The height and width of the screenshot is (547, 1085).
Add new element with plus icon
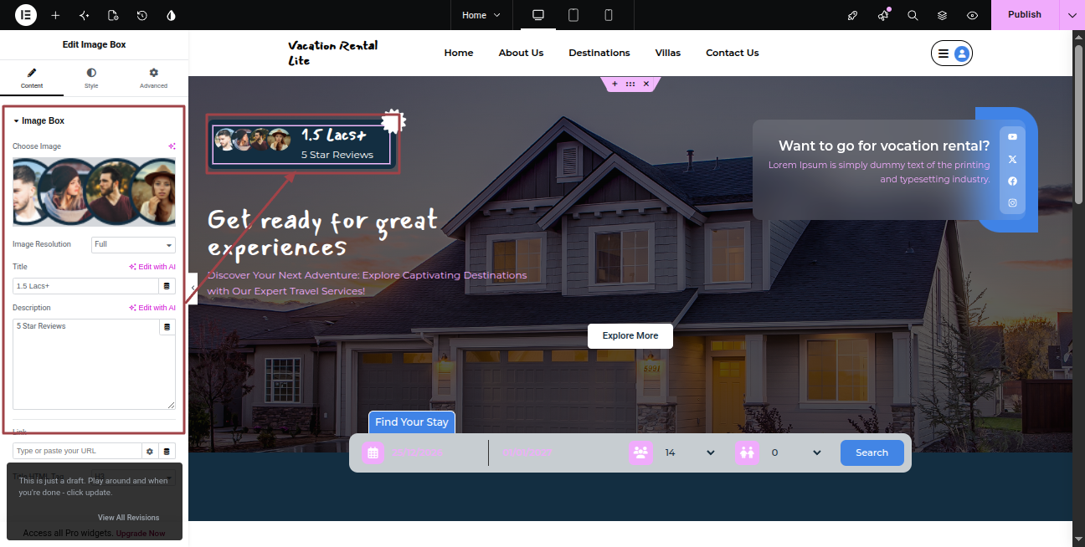(x=55, y=15)
